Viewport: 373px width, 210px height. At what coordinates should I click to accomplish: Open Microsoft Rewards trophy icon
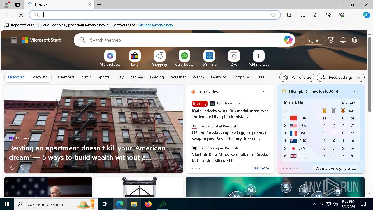331,40
